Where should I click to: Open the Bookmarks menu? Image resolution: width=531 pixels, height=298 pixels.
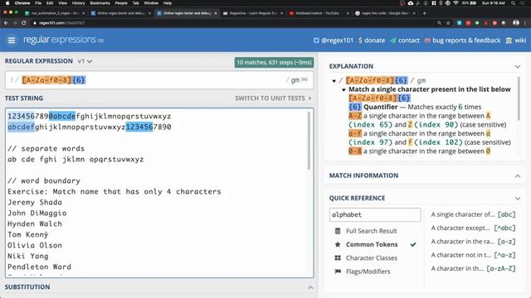click(x=100, y=3)
